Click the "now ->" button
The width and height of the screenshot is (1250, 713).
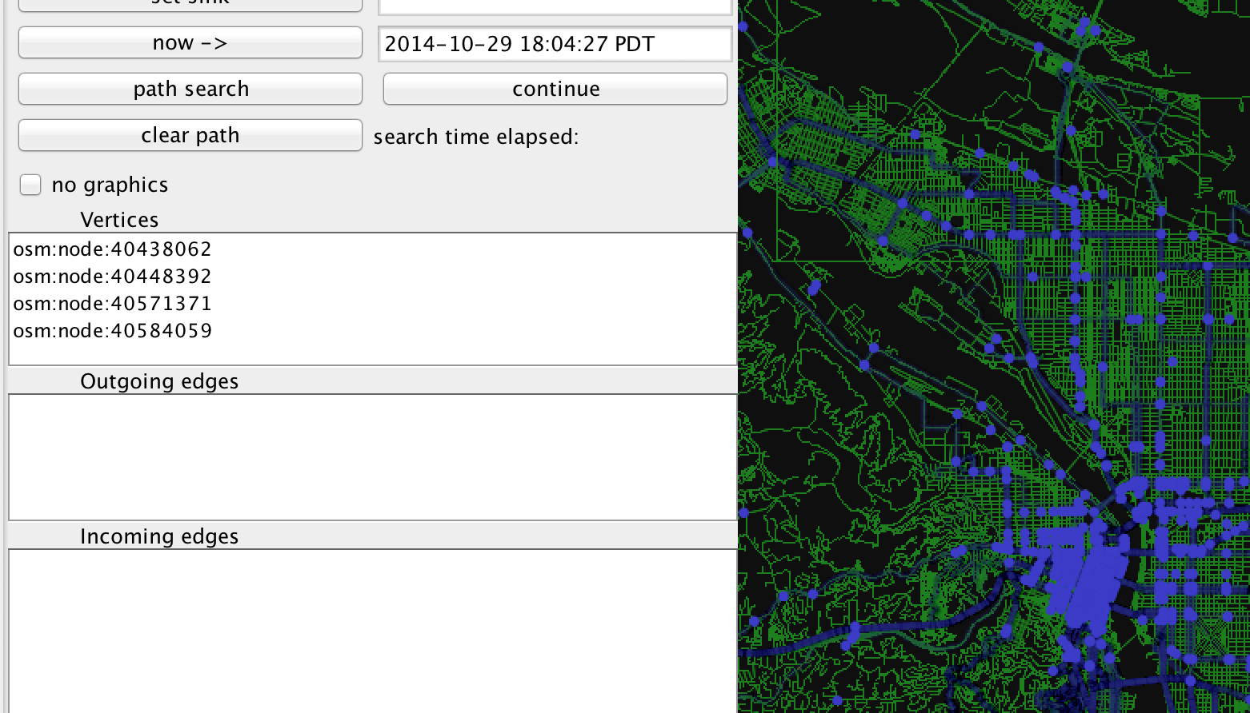pos(190,42)
